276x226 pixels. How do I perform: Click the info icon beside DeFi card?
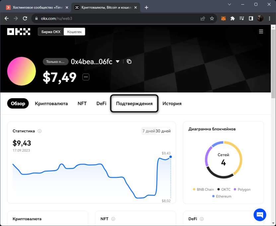point(202,219)
